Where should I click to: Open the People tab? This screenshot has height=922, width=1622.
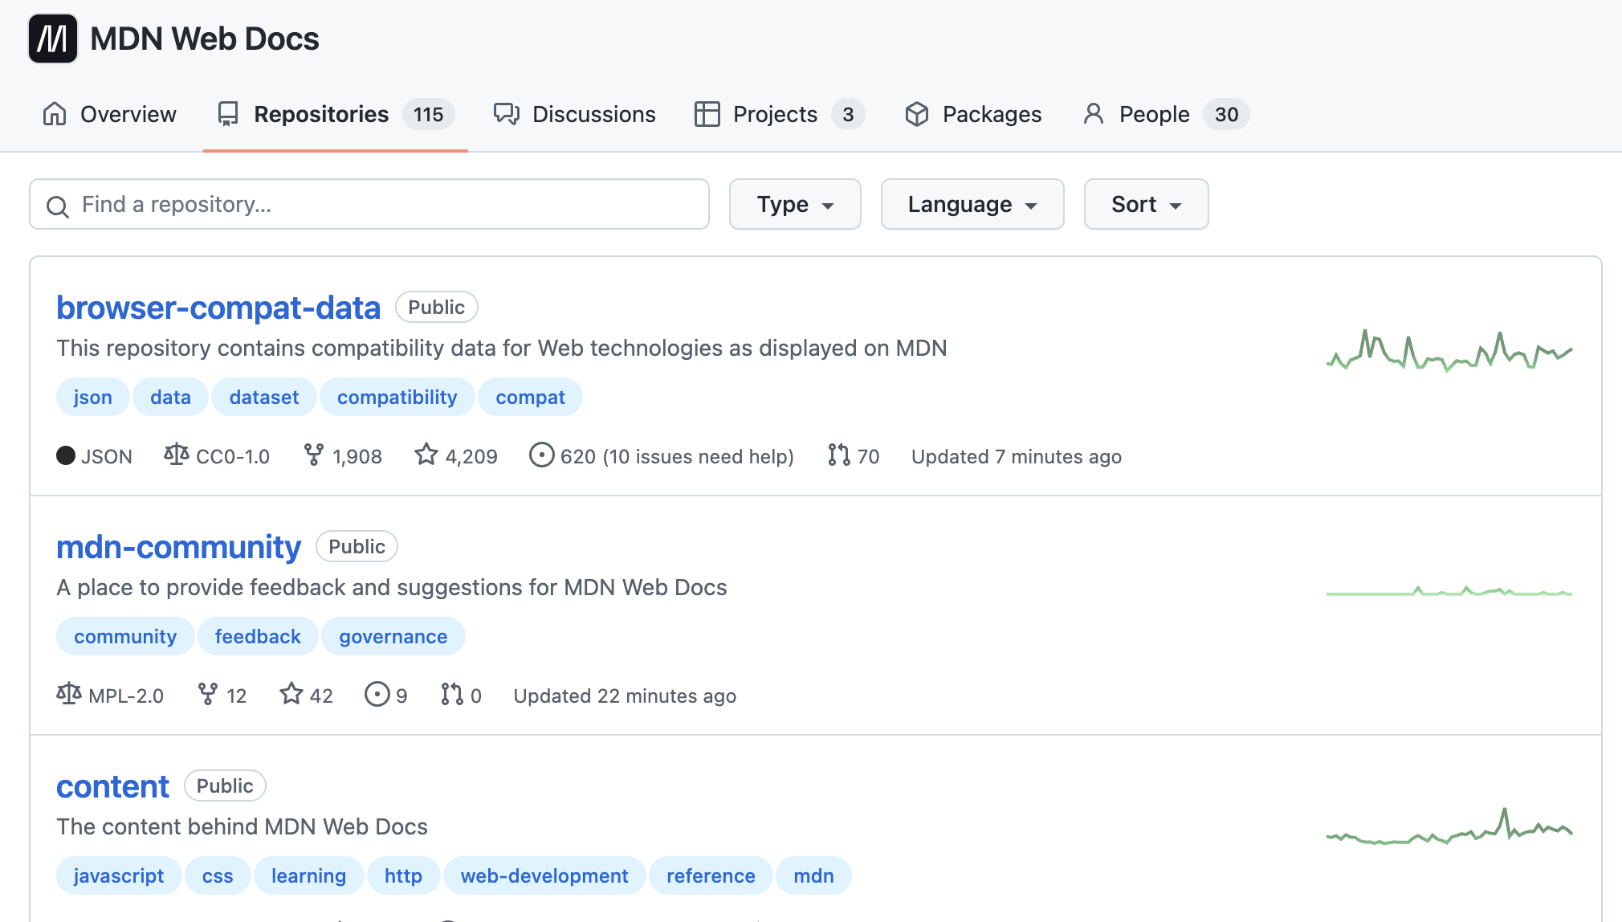(x=1165, y=114)
